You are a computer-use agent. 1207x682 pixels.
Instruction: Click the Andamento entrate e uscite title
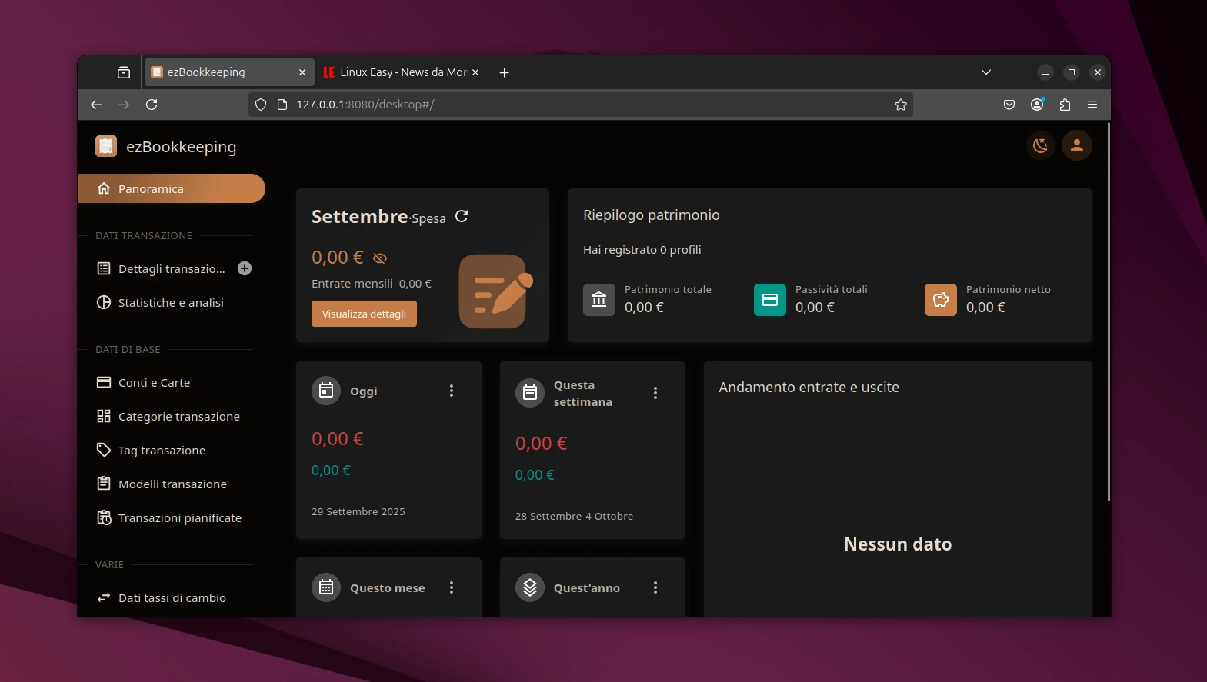(809, 388)
